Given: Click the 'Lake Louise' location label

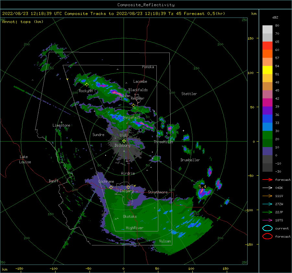Looking at the screenshot, I should pyautogui.click(x=25, y=159).
